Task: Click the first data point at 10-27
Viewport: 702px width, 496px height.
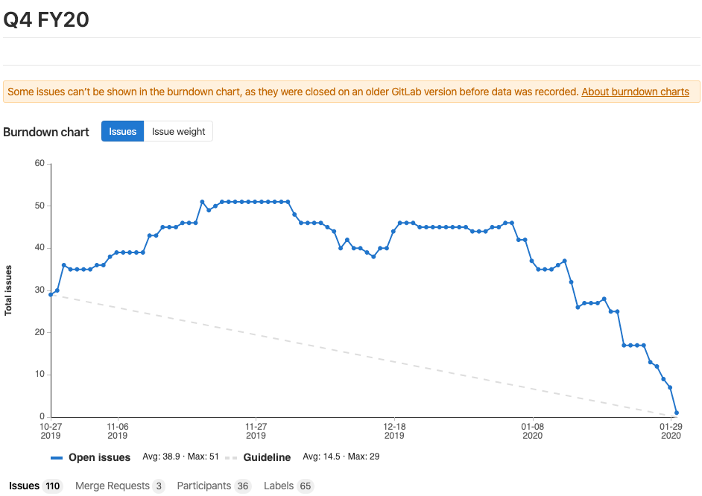Action: click(x=51, y=295)
